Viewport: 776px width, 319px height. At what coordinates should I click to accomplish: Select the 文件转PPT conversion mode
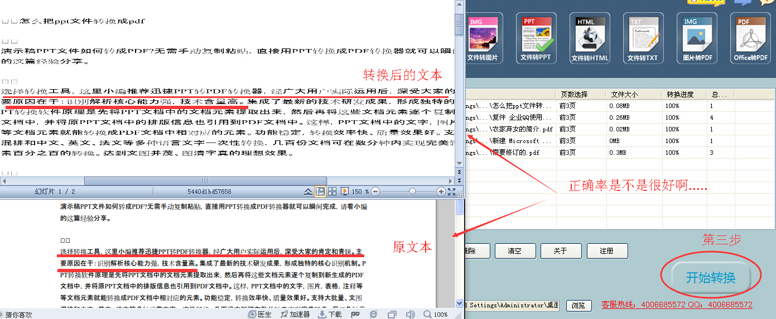[x=536, y=38]
